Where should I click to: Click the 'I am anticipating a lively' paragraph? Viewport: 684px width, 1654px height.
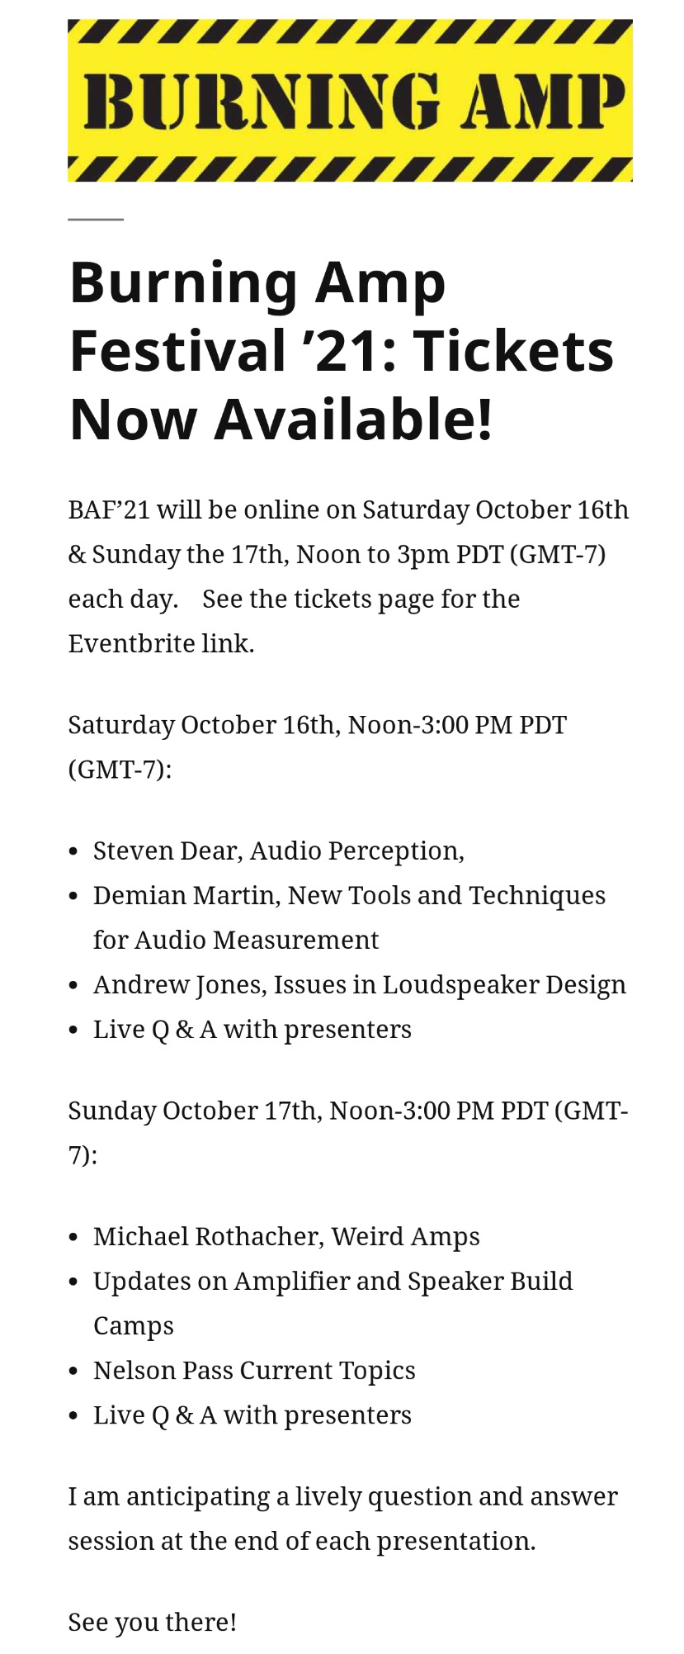(342, 1519)
